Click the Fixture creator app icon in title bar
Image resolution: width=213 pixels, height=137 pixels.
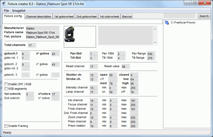4,4
